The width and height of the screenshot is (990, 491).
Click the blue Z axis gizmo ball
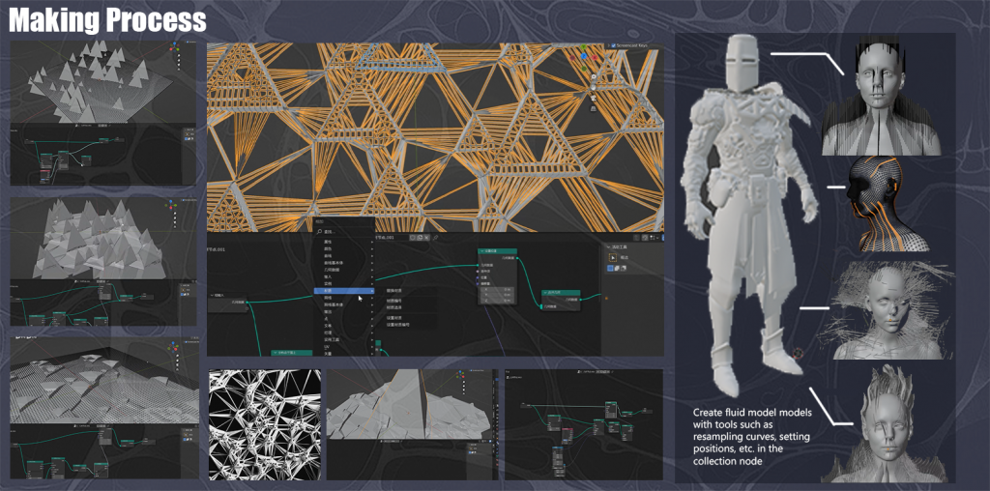click(x=583, y=56)
